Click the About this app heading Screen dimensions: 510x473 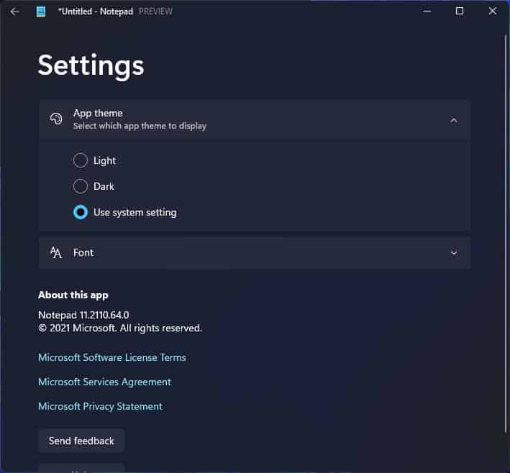[73, 295]
